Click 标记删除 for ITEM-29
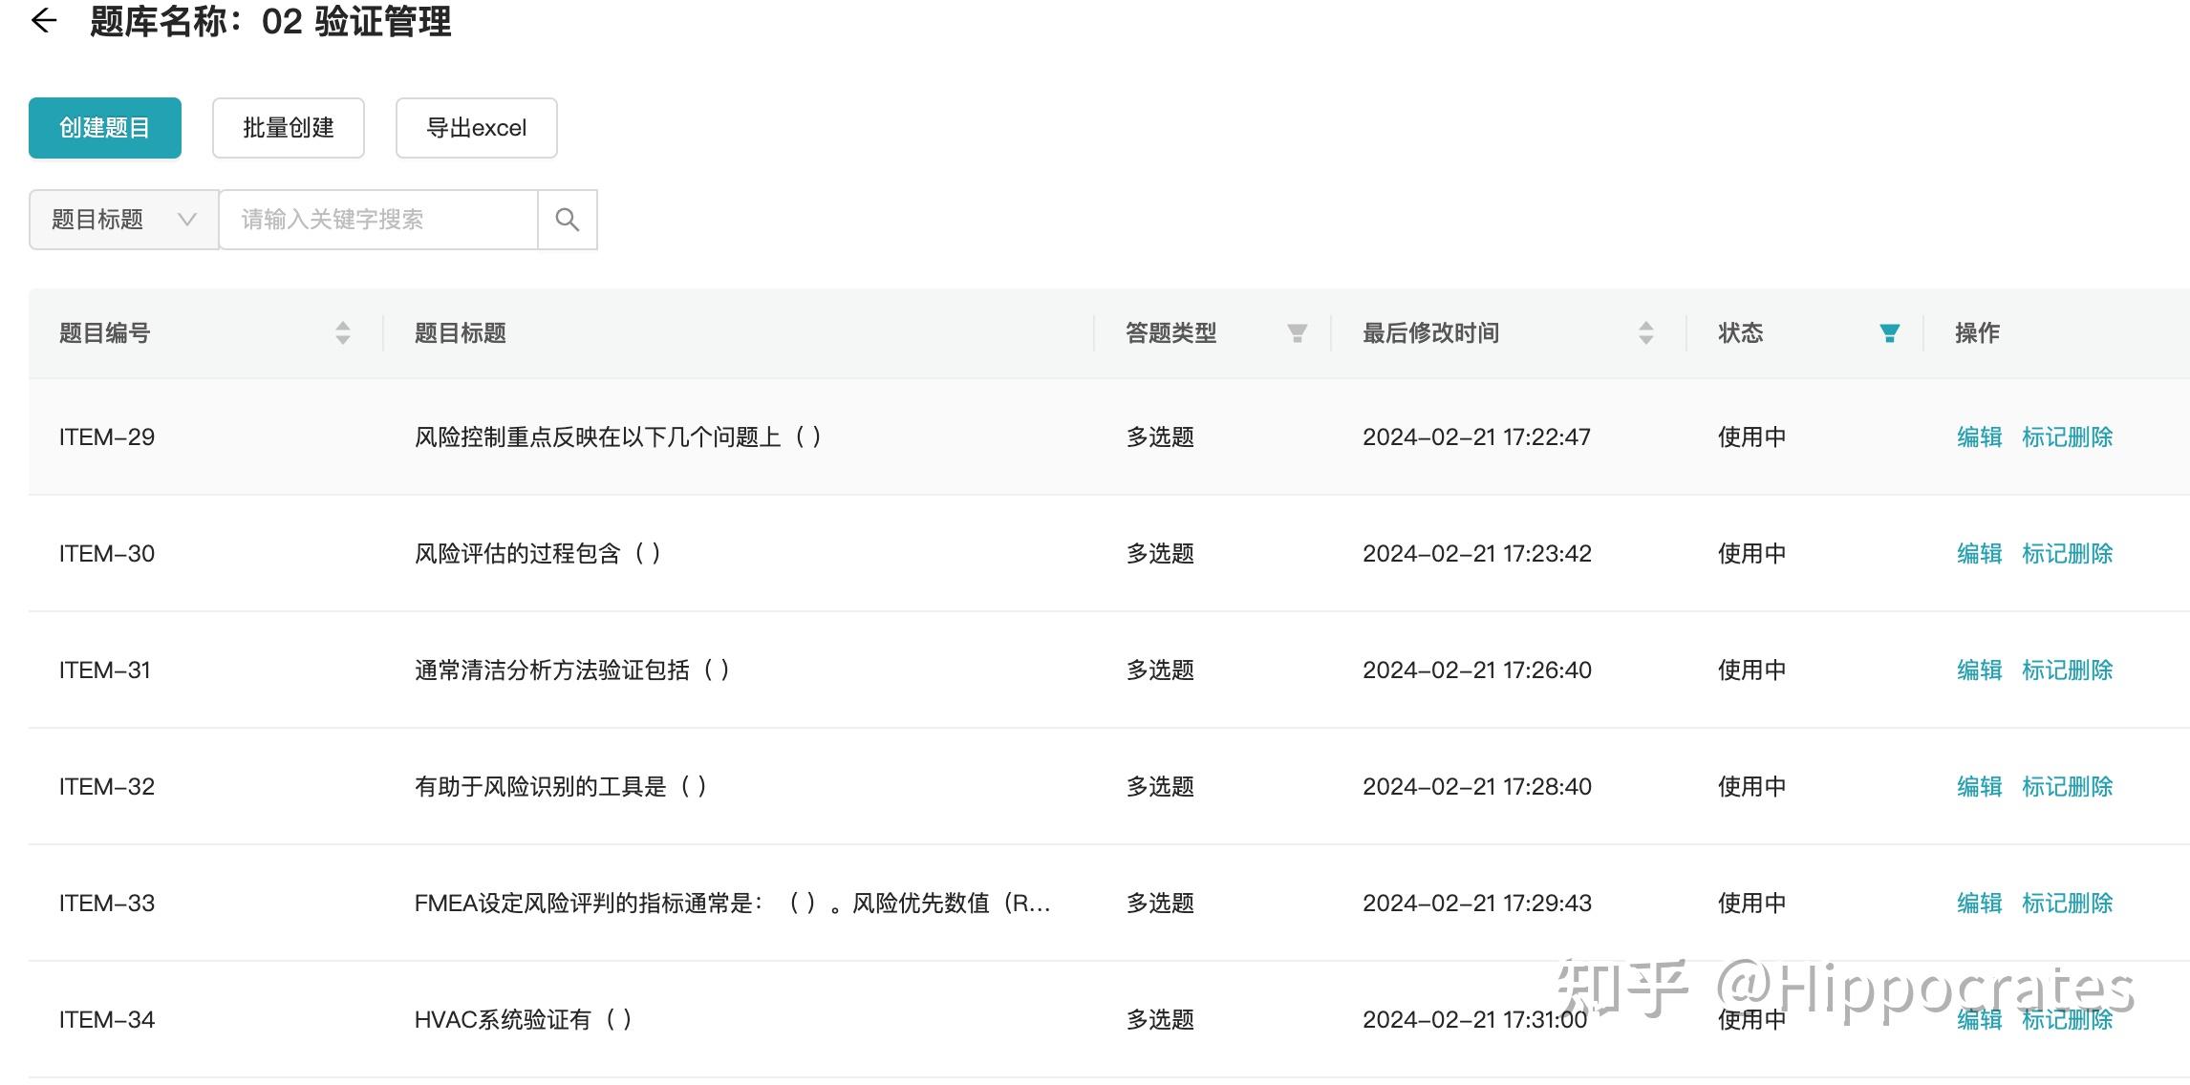 (2067, 437)
